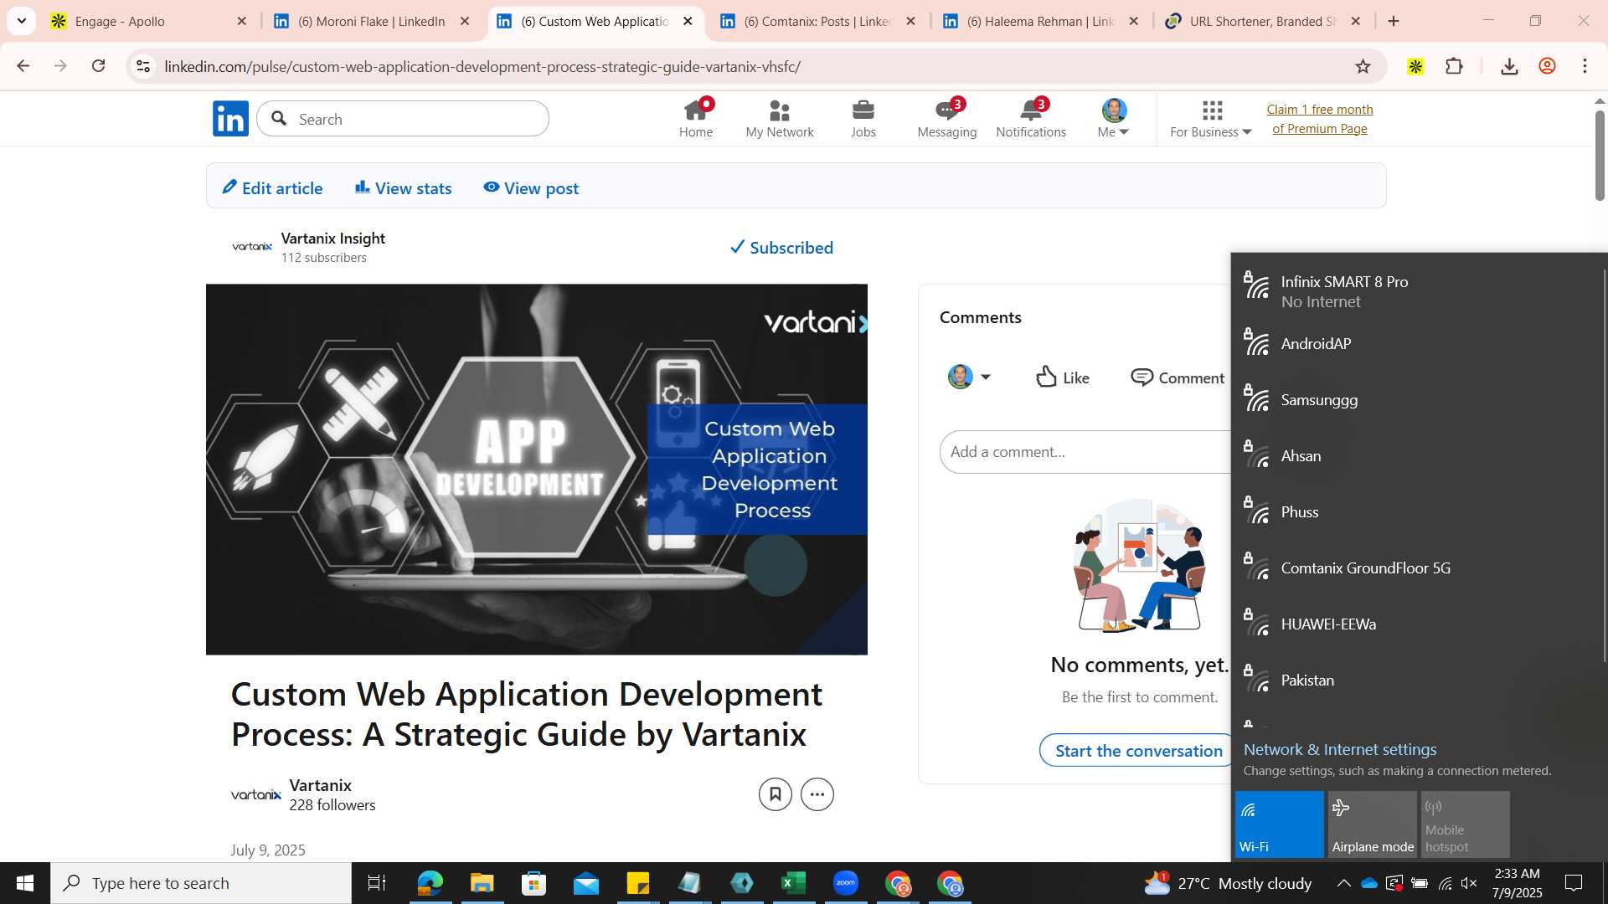Select Comtanix GroundFloor 5G network

tap(1415, 568)
